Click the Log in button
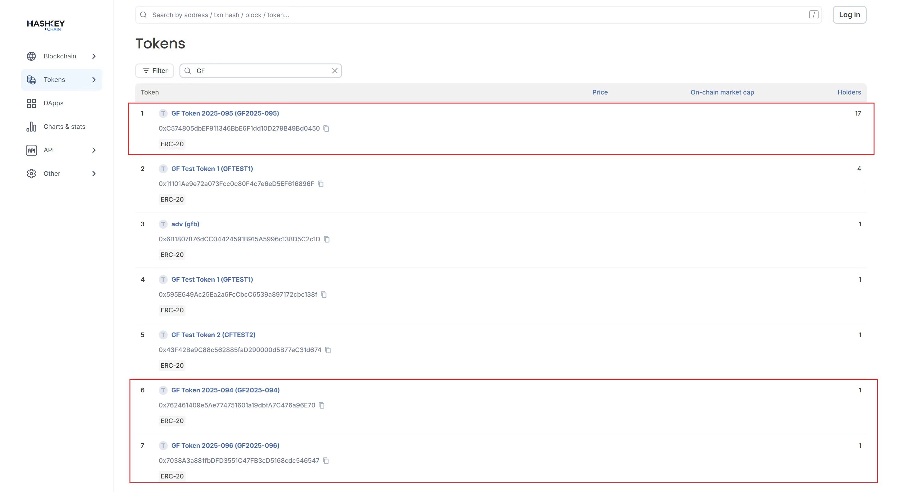 (x=849, y=15)
